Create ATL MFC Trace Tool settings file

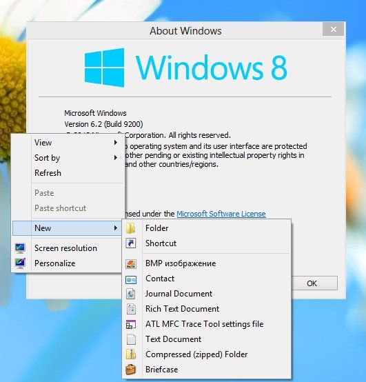coord(207,324)
